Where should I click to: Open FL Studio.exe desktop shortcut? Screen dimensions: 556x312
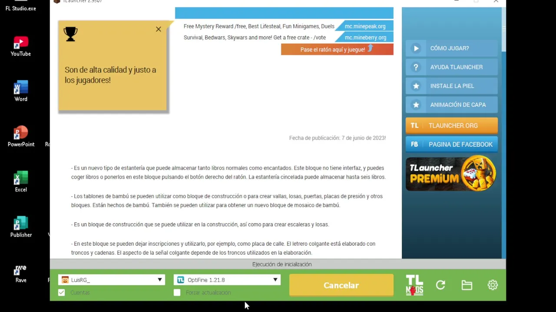point(20,6)
